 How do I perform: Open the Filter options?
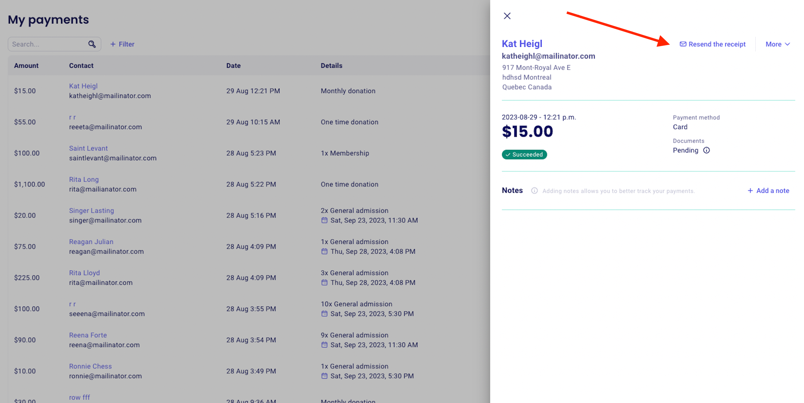coord(122,44)
